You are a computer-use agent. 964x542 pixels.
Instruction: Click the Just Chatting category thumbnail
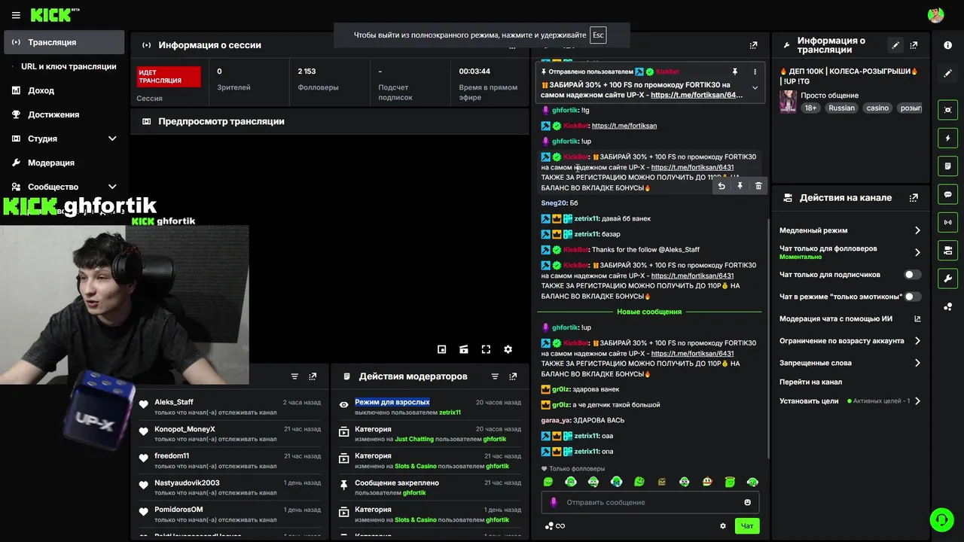[788, 102]
